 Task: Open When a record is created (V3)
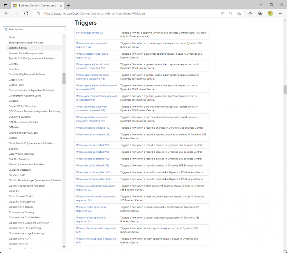coord(92,152)
